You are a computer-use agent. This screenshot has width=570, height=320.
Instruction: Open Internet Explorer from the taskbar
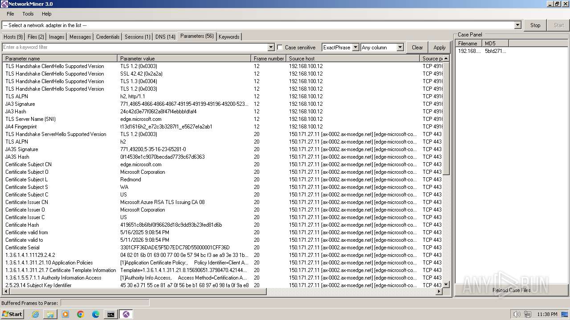(35, 314)
